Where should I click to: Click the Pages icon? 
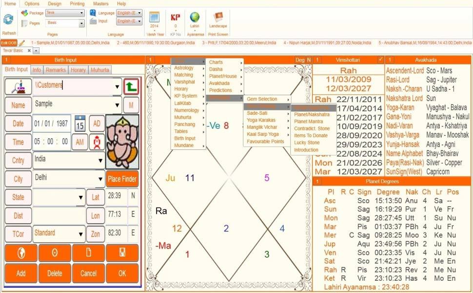tap(24, 23)
